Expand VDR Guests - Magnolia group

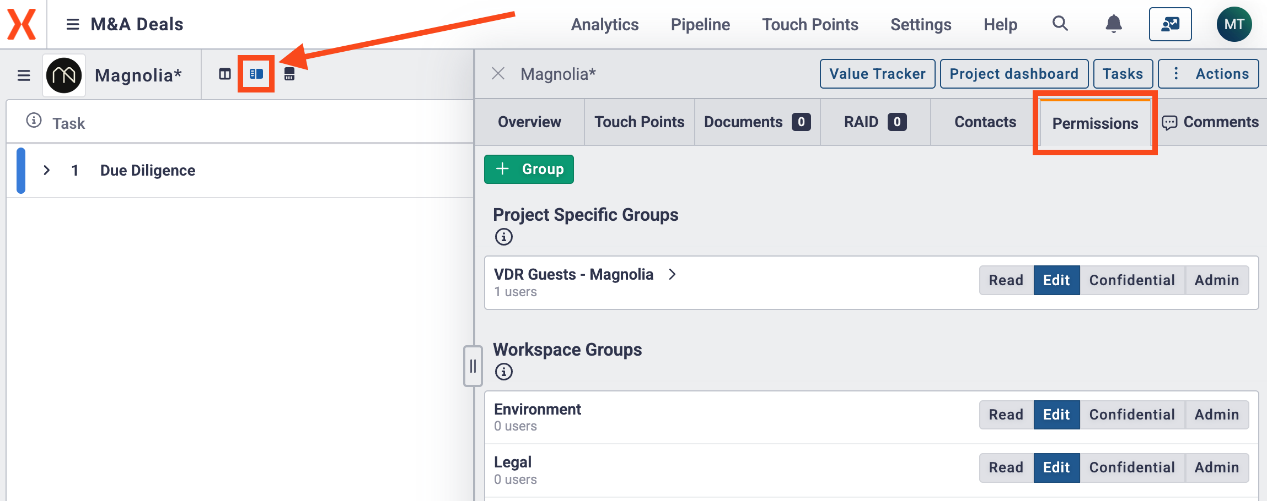(x=672, y=274)
